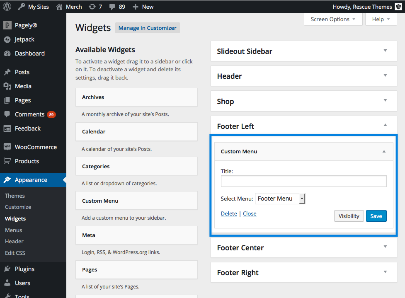405x298 pixels.
Task: Click the Visibility button
Action: coord(349,216)
